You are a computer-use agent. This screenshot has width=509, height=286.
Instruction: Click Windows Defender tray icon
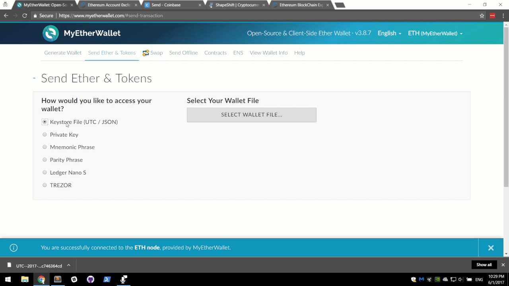coord(414,280)
